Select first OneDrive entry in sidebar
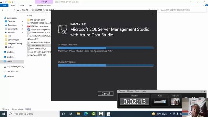208x117 pixels. pyautogui.click(x=10, y=52)
